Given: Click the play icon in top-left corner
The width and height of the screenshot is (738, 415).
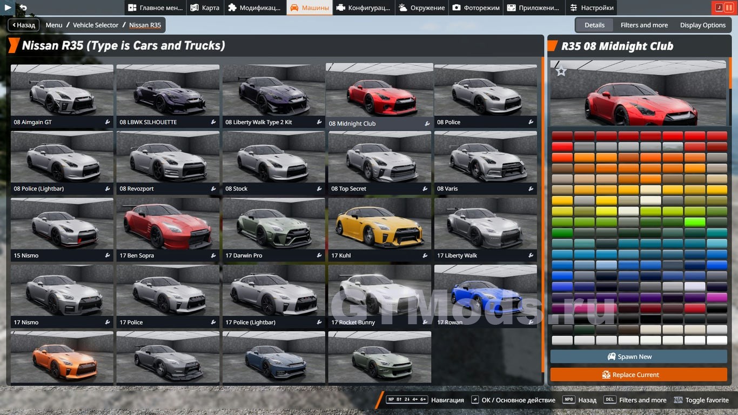Looking at the screenshot, I should coord(8,8).
